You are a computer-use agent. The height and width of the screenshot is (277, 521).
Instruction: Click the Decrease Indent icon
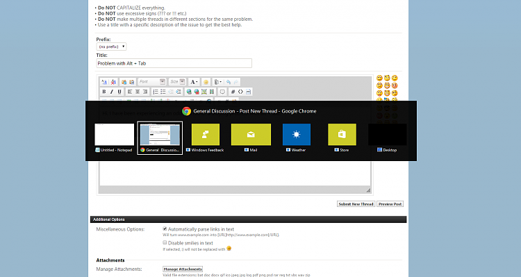coord(171,92)
